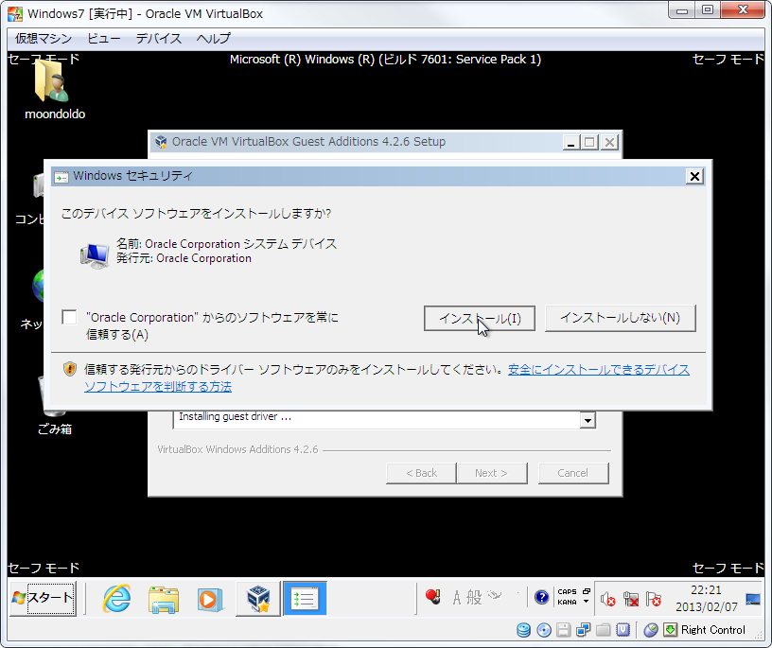Open the moondoldo desktop folder

tap(54, 87)
